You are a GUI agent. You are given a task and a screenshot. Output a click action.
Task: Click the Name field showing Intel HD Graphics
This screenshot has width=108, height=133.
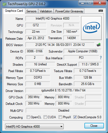52,19
